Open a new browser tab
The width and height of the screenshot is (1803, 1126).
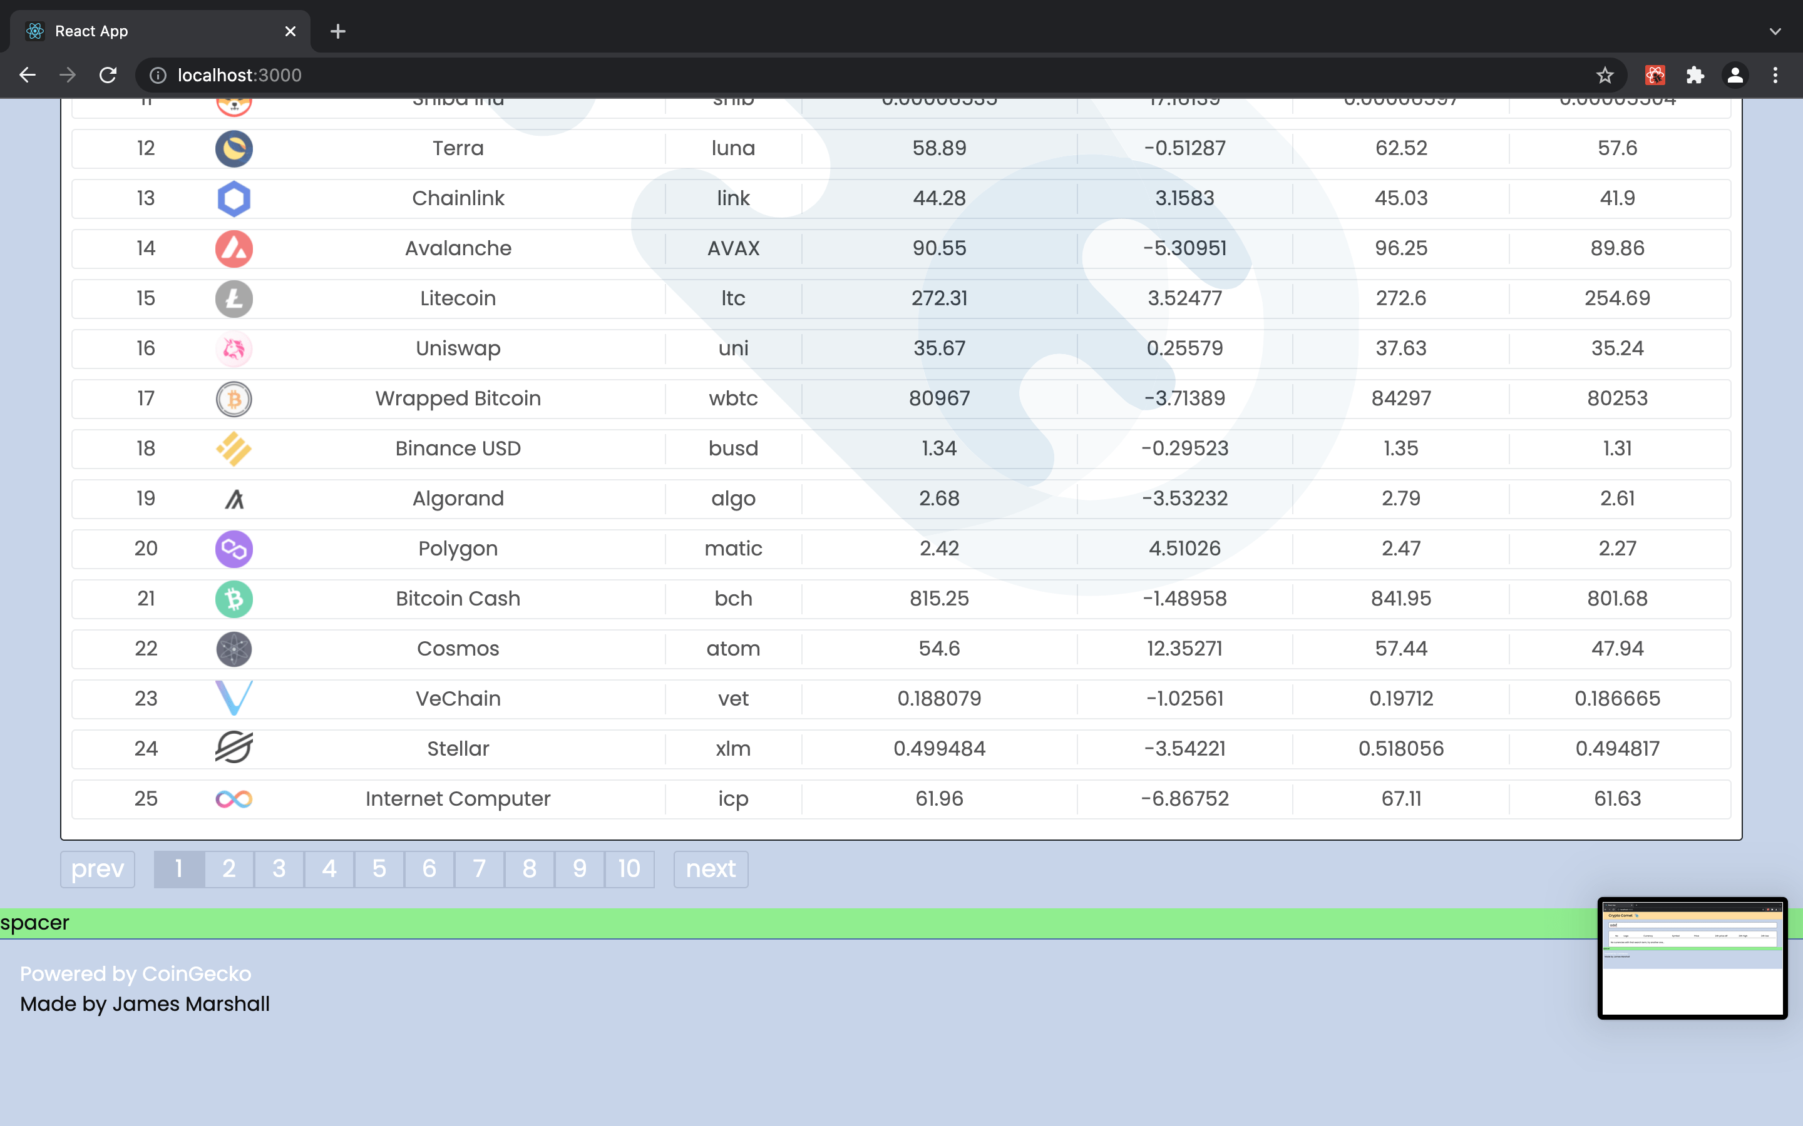pos(337,31)
